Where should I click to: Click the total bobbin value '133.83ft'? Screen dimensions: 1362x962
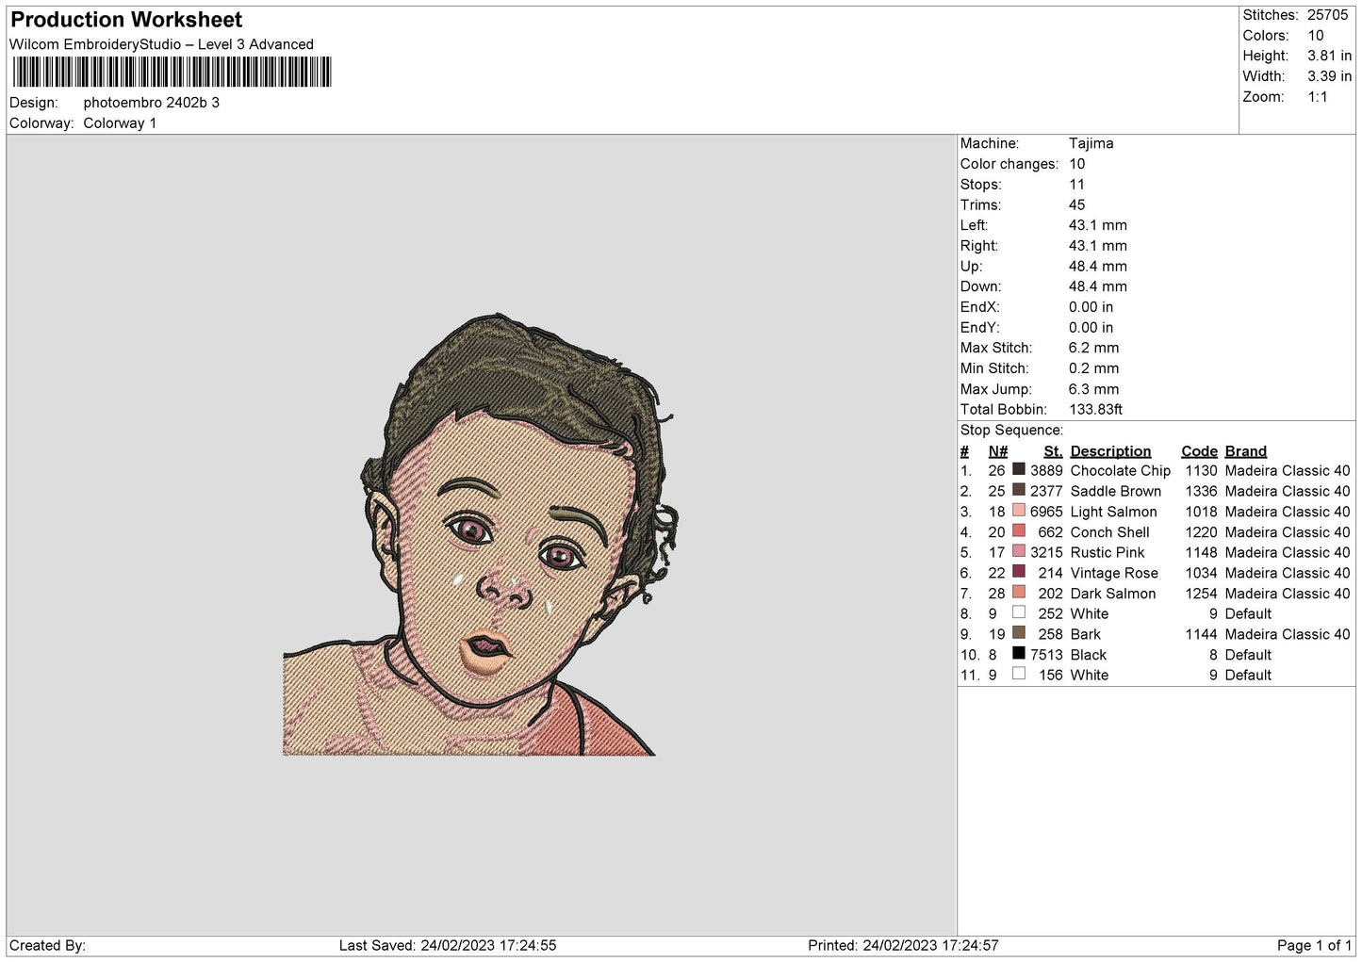[x=1095, y=410]
